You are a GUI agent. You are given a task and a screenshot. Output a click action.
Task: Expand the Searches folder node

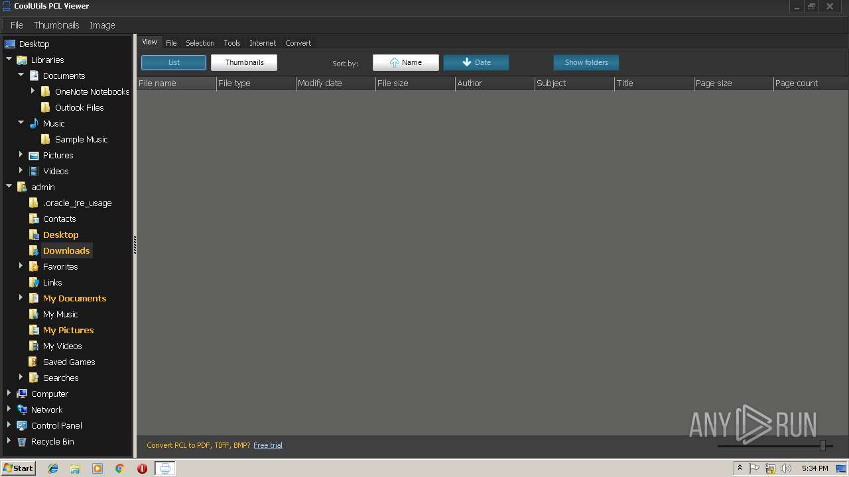(x=21, y=378)
